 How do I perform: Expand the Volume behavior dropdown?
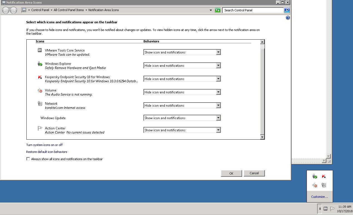pyautogui.click(x=182, y=92)
